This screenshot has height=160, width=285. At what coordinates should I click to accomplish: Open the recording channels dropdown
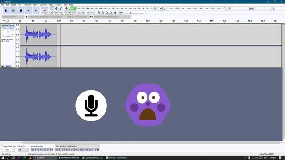78,17
